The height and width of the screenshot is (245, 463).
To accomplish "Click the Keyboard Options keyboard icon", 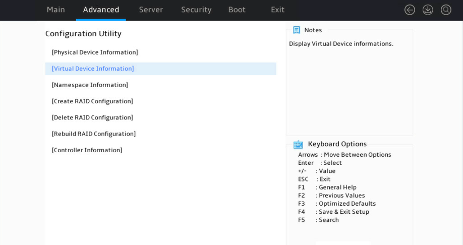I will pos(298,144).
